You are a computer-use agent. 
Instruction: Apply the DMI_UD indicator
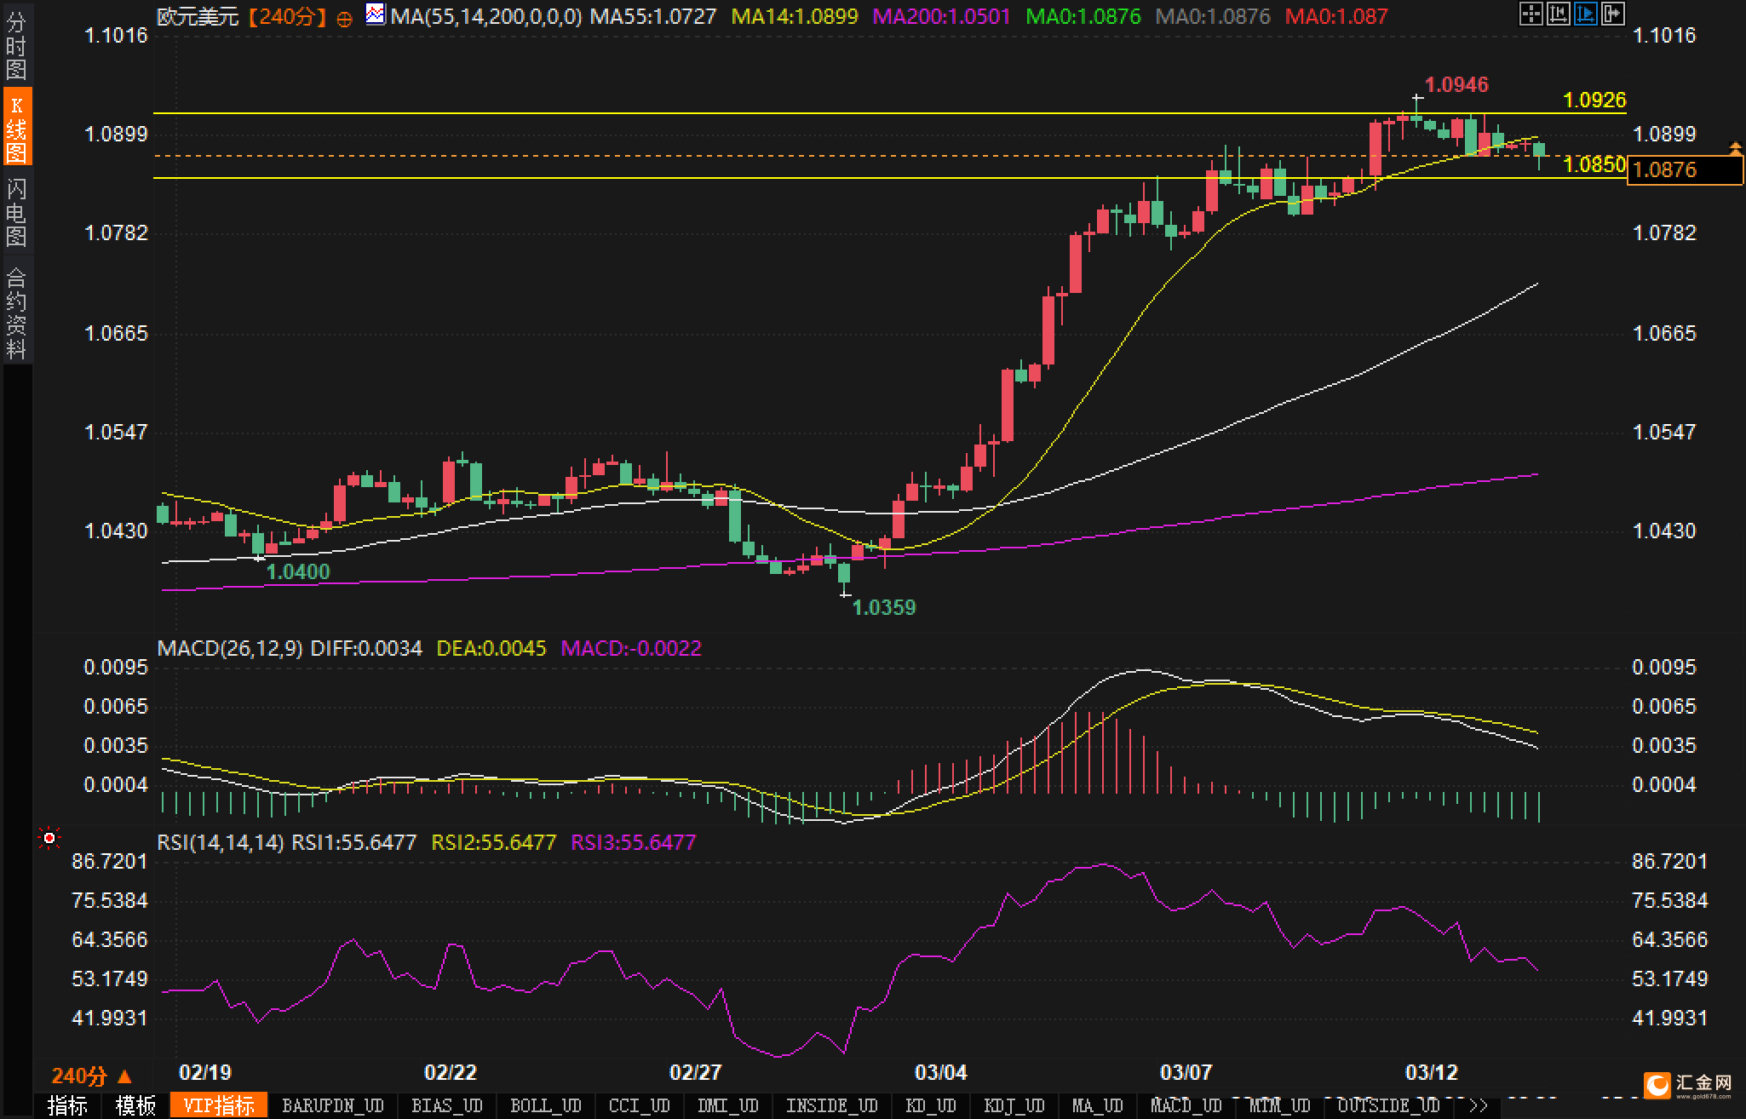point(727,1105)
